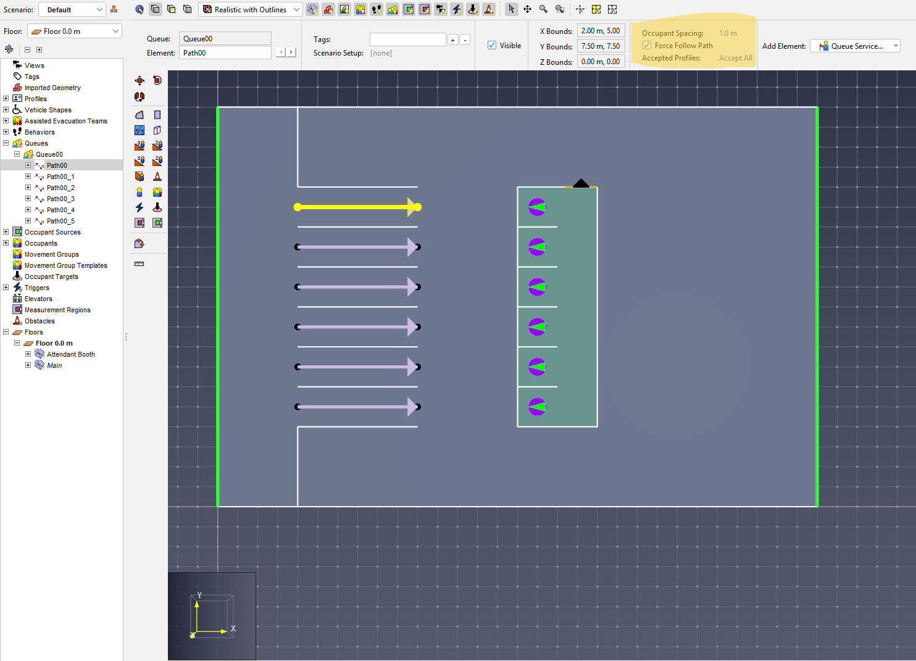Image resolution: width=916 pixels, height=661 pixels.
Task: Select the add single occupant tool
Action: [x=139, y=192]
